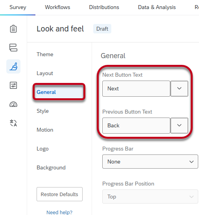Open the Background settings section
The height and width of the screenshot is (215, 199).
pos(51,167)
